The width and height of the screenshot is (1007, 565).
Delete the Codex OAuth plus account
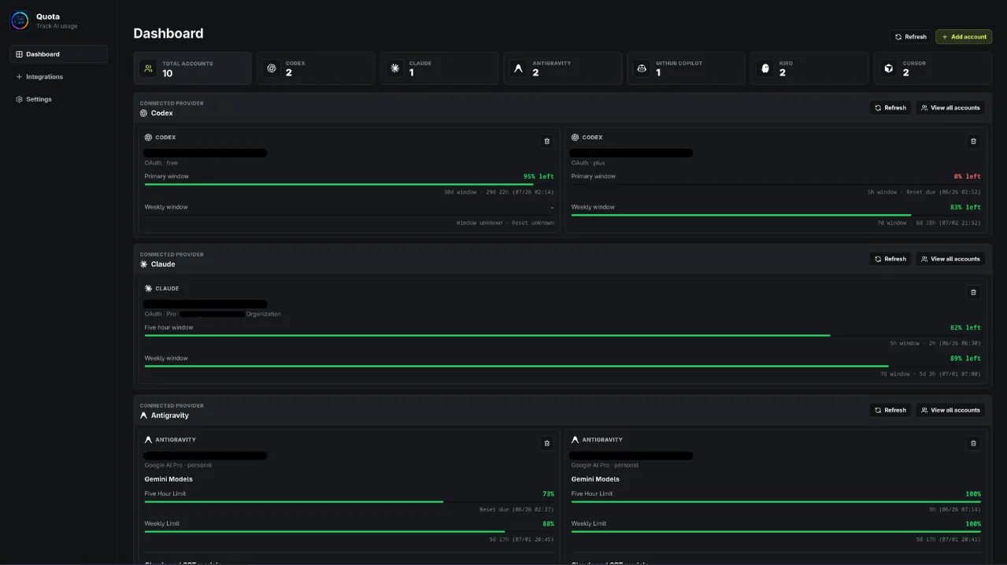pos(973,141)
